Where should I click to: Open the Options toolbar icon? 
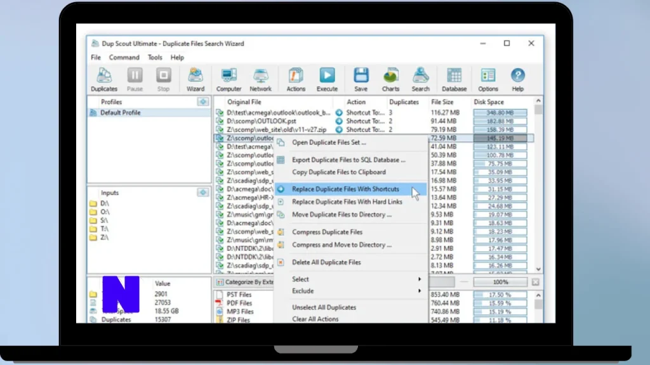(488, 79)
